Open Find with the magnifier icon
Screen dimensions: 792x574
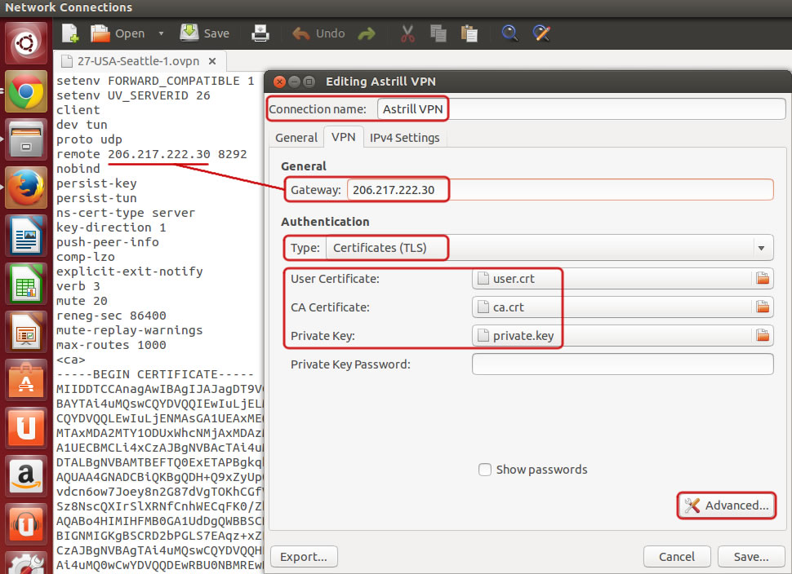click(x=509, y=33)
